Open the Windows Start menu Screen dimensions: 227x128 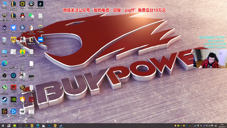click(x=3, y=126)
